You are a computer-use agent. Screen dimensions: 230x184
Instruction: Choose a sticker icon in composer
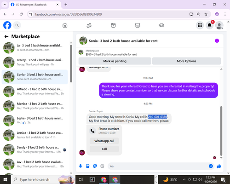coord(95,166)
